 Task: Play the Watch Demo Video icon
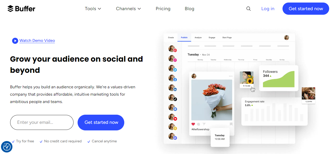tap(15, 41)
